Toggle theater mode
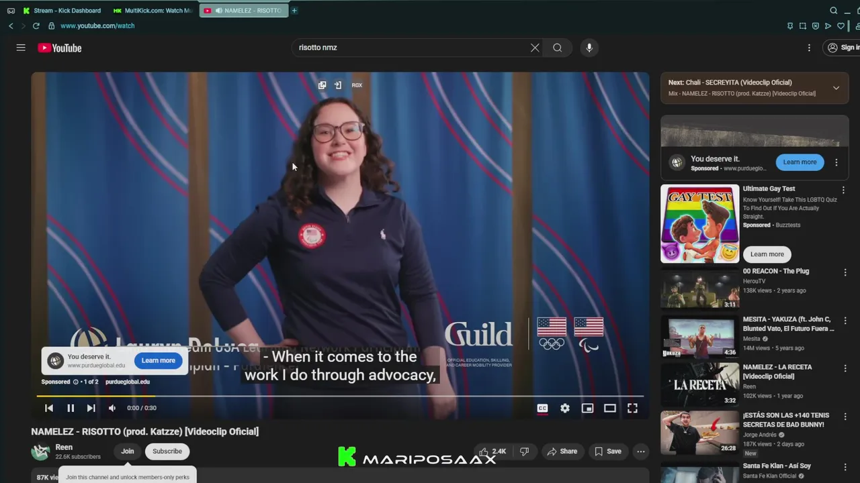 [610, 408]
